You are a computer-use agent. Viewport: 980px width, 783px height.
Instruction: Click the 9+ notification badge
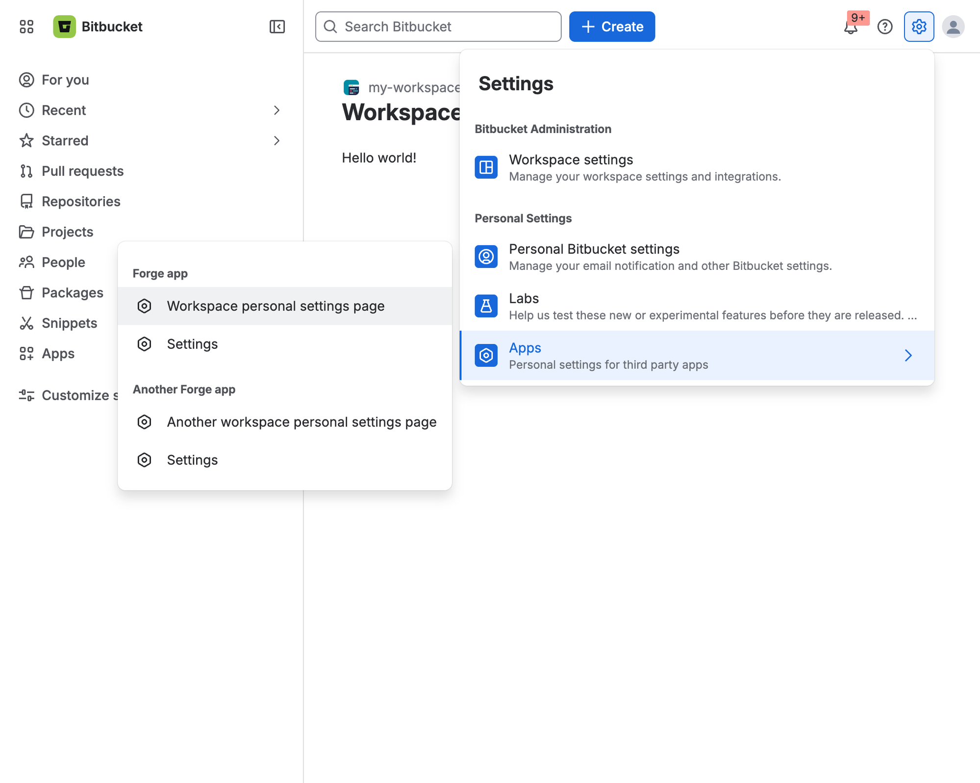point(858,18)
